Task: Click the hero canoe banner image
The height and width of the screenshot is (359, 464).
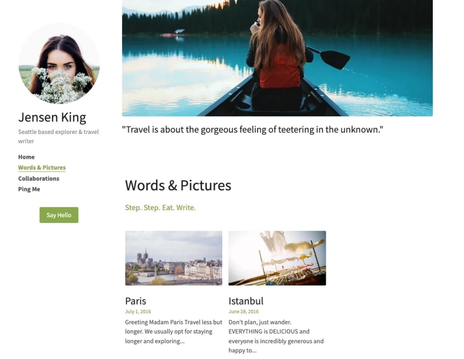Action: 277,58
